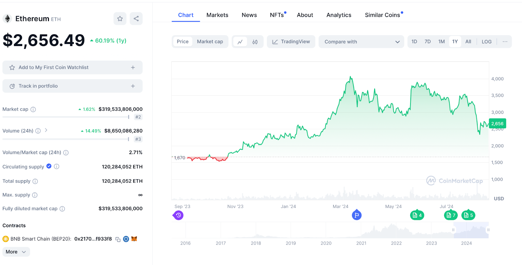Click the green 2,656 price label

[497, 124]
